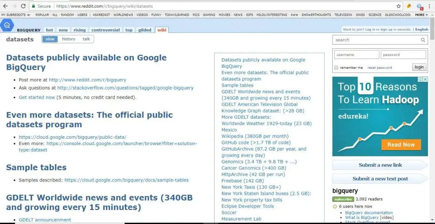The image size is (435, 224).
Task: Tick the remember me checkbox
Action: point(336,67)
